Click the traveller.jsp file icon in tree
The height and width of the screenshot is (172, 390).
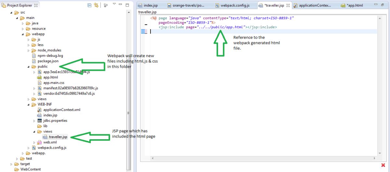(45, 137)
